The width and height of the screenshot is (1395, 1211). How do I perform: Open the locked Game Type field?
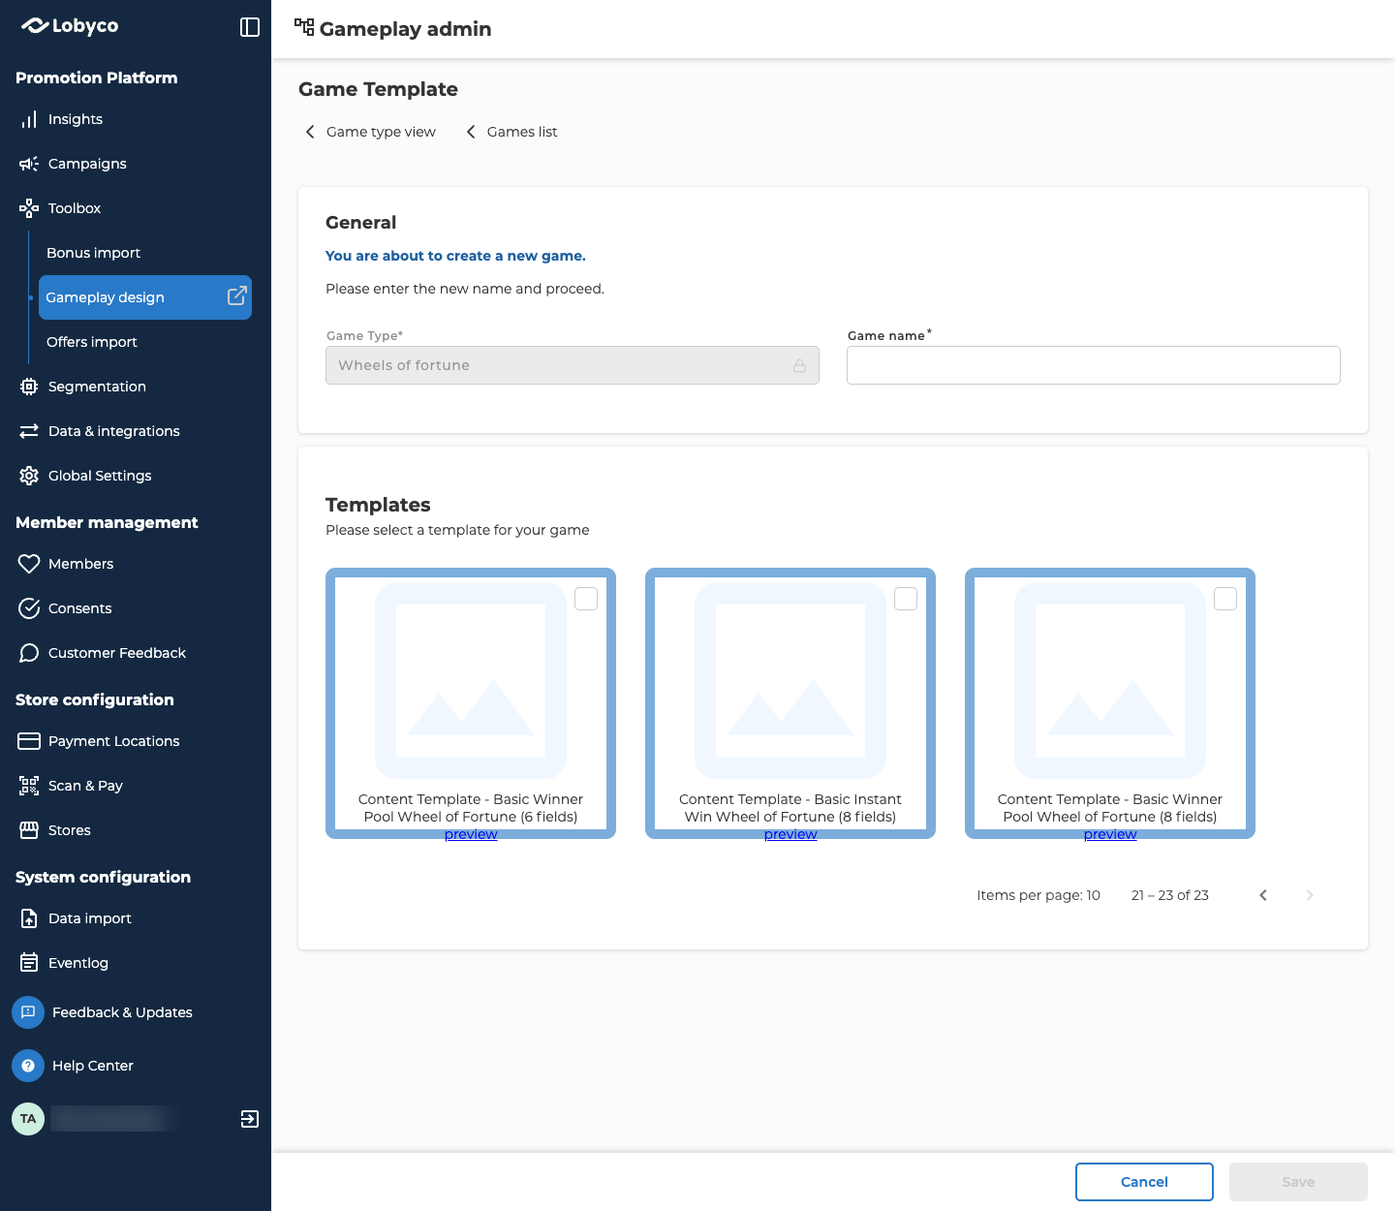573,365
